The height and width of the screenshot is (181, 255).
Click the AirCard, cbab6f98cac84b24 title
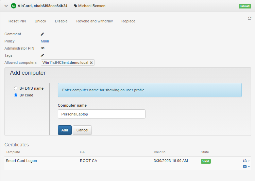[42, 6]
